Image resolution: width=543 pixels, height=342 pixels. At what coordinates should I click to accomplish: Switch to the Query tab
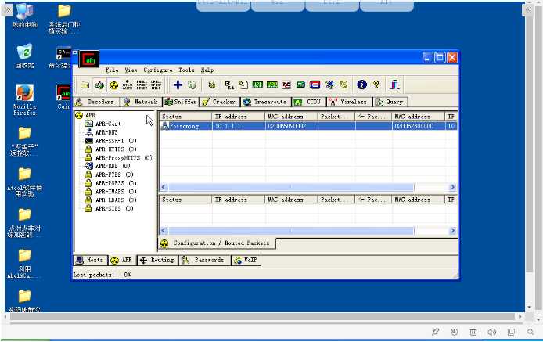coord(390,102)
